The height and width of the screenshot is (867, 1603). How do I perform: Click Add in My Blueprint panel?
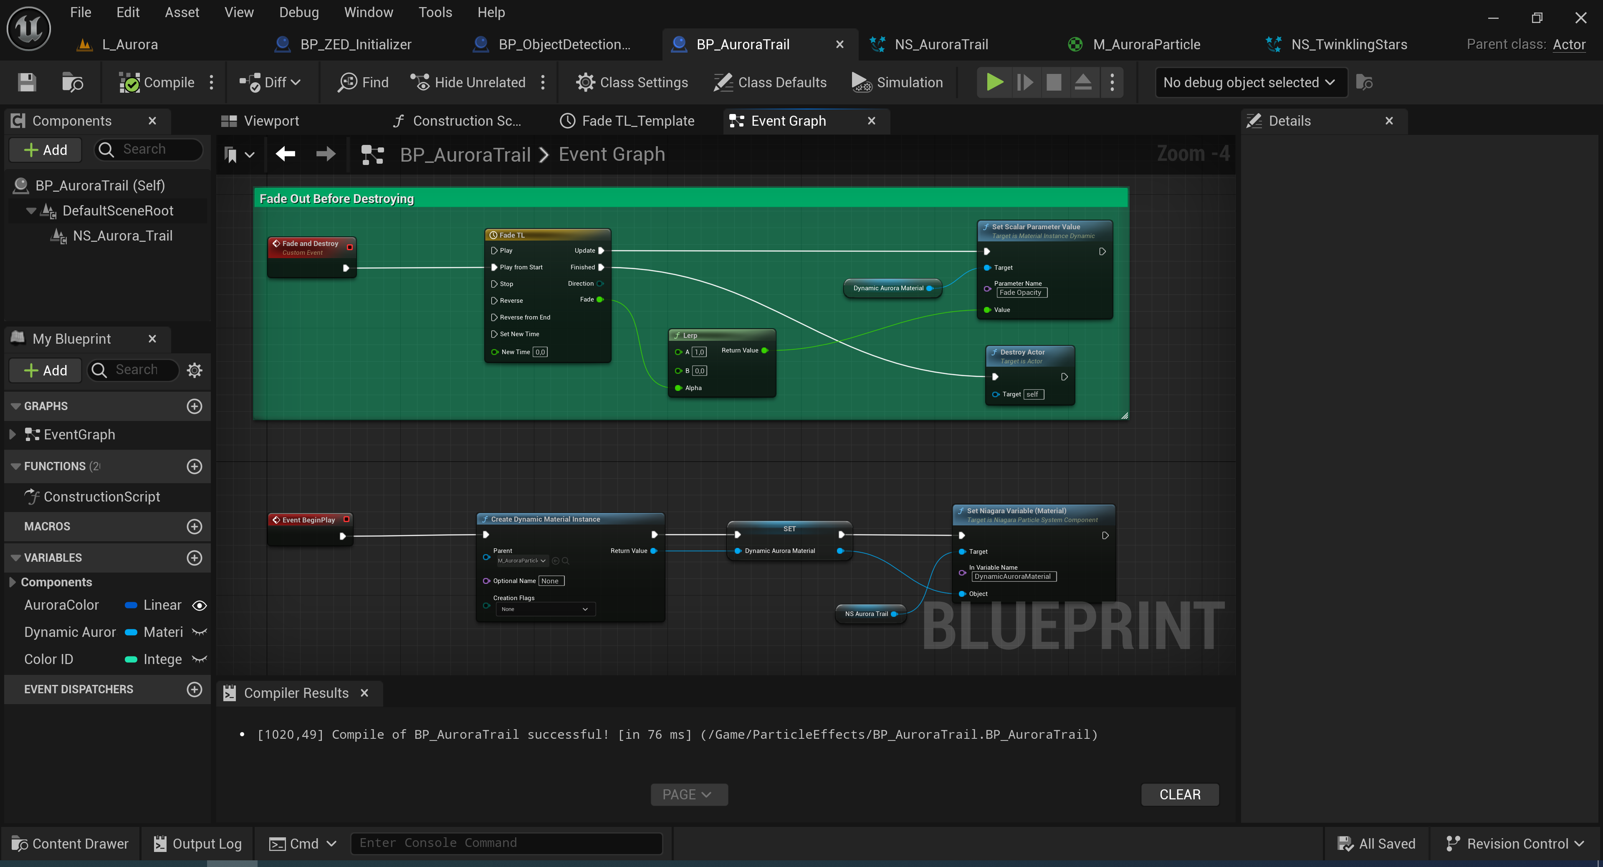(x=46, y=370)
